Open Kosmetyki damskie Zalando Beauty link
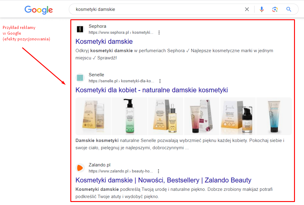 [163, 180]
